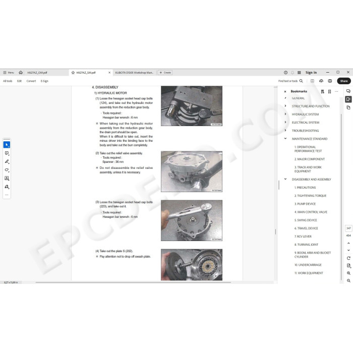Choose the Draw freehand tool
This screenshot has width=353, height=353.
tap(7, 170)
